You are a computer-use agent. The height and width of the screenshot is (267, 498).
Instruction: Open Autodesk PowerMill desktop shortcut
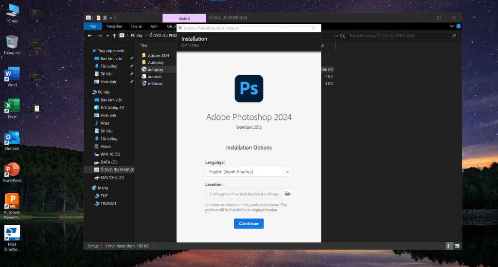tap(12, 206)
